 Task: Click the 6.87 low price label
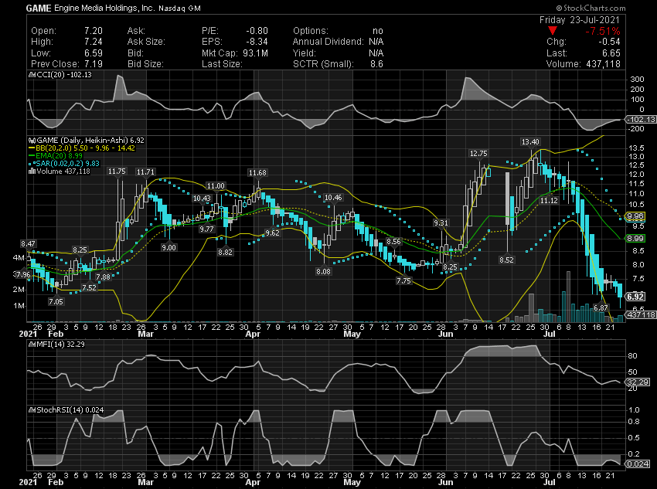(x=601, y=307)
